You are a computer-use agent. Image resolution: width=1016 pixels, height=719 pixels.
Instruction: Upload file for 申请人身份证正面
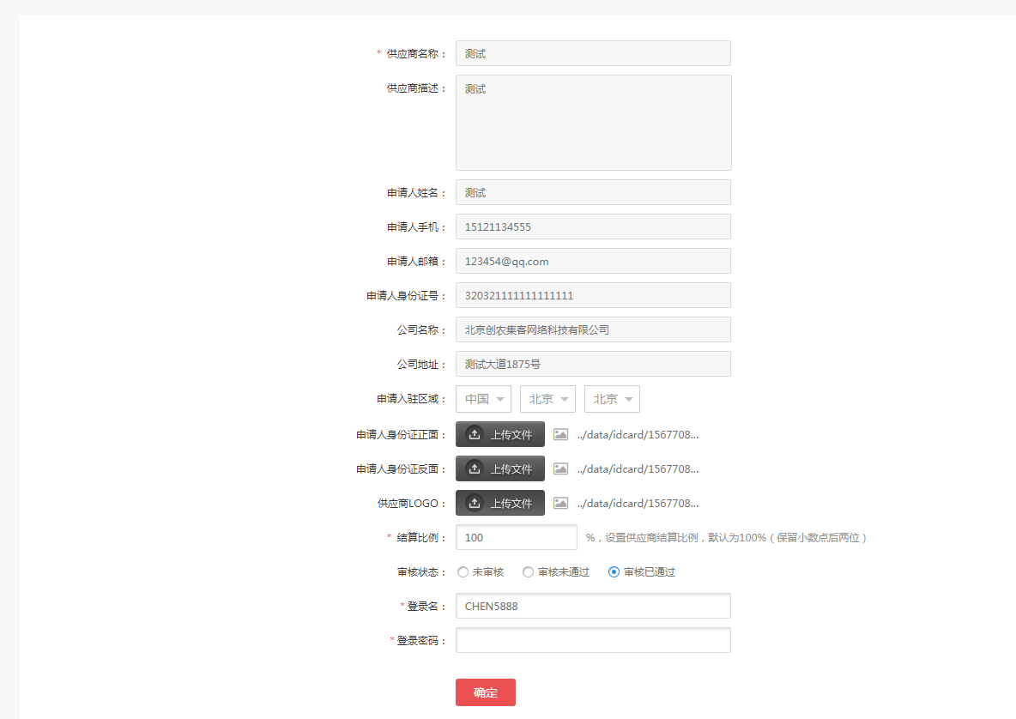coord(499,435)
